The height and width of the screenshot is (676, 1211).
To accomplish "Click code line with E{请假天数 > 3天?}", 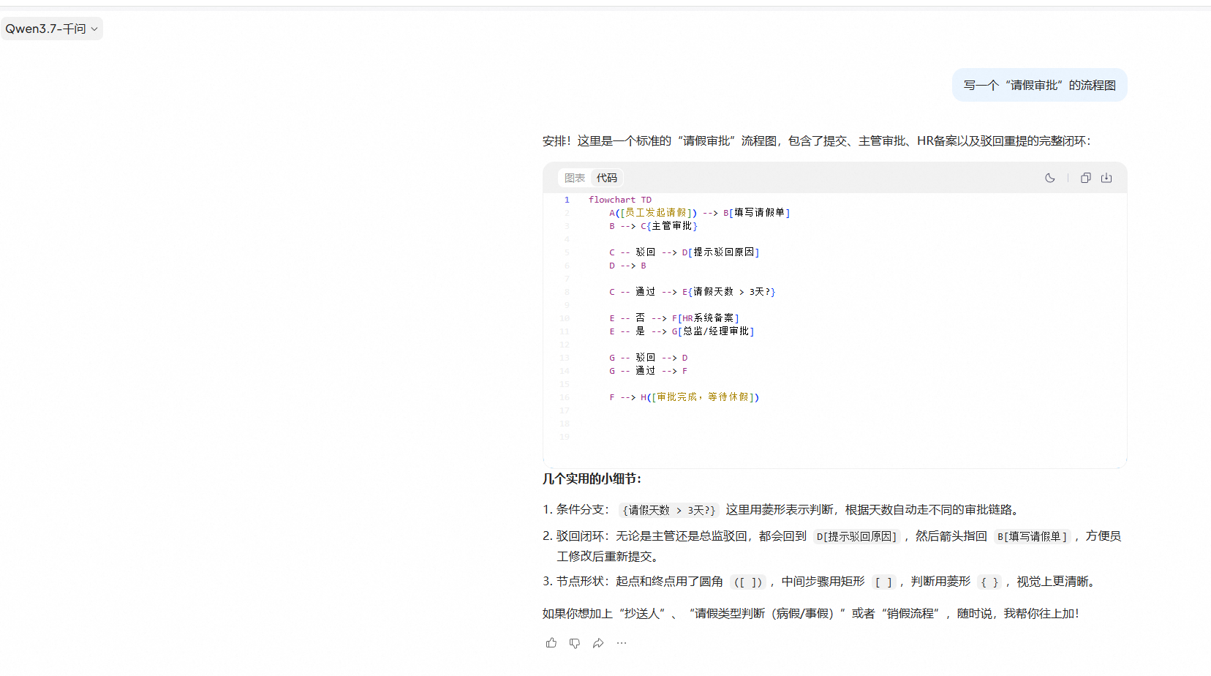I will click(x=693, y=292).
